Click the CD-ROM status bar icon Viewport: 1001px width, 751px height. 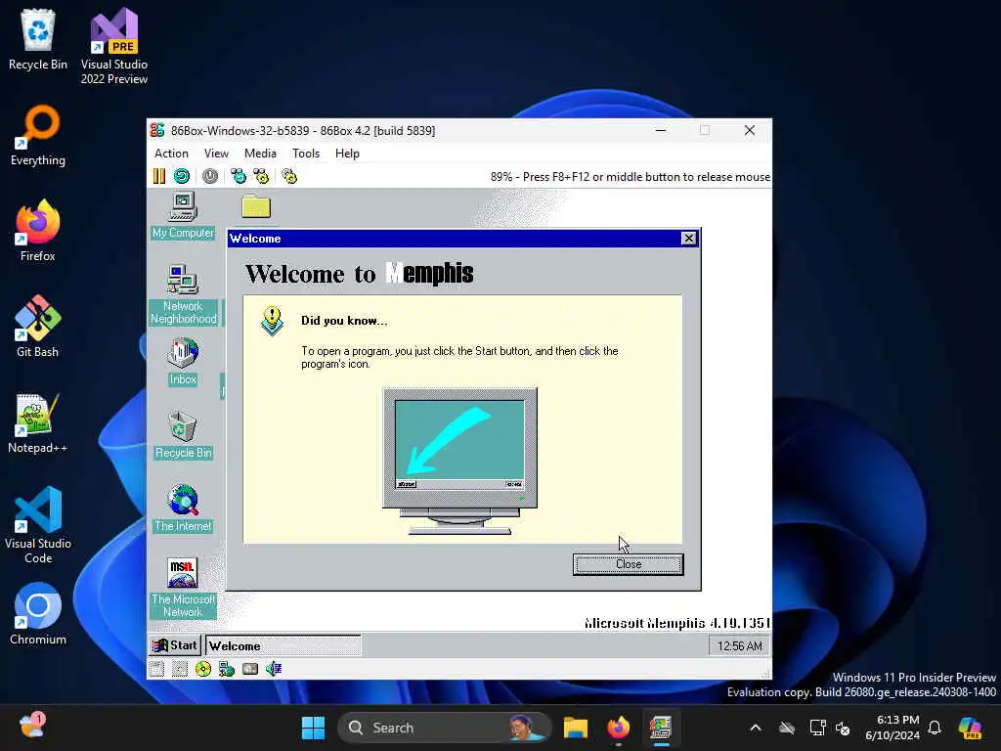point(203,669)
